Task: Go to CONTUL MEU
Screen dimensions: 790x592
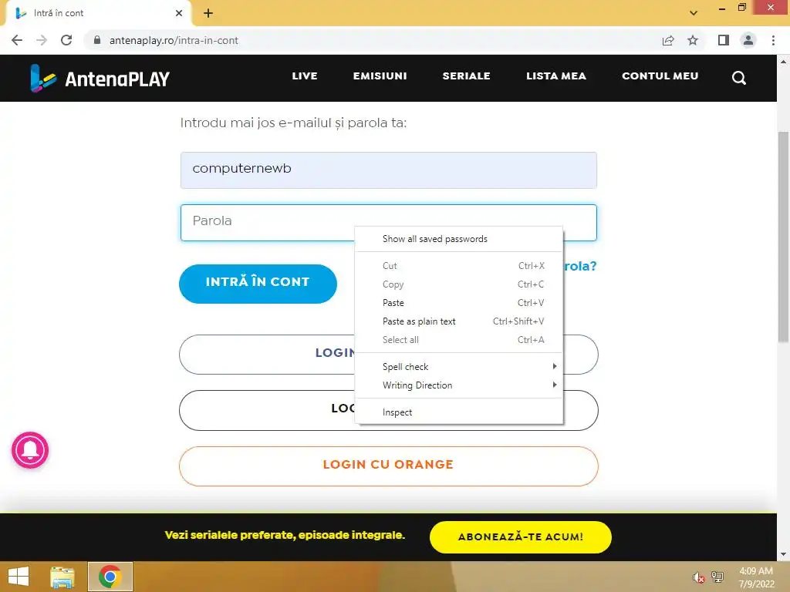Action: tap(660, 76)
